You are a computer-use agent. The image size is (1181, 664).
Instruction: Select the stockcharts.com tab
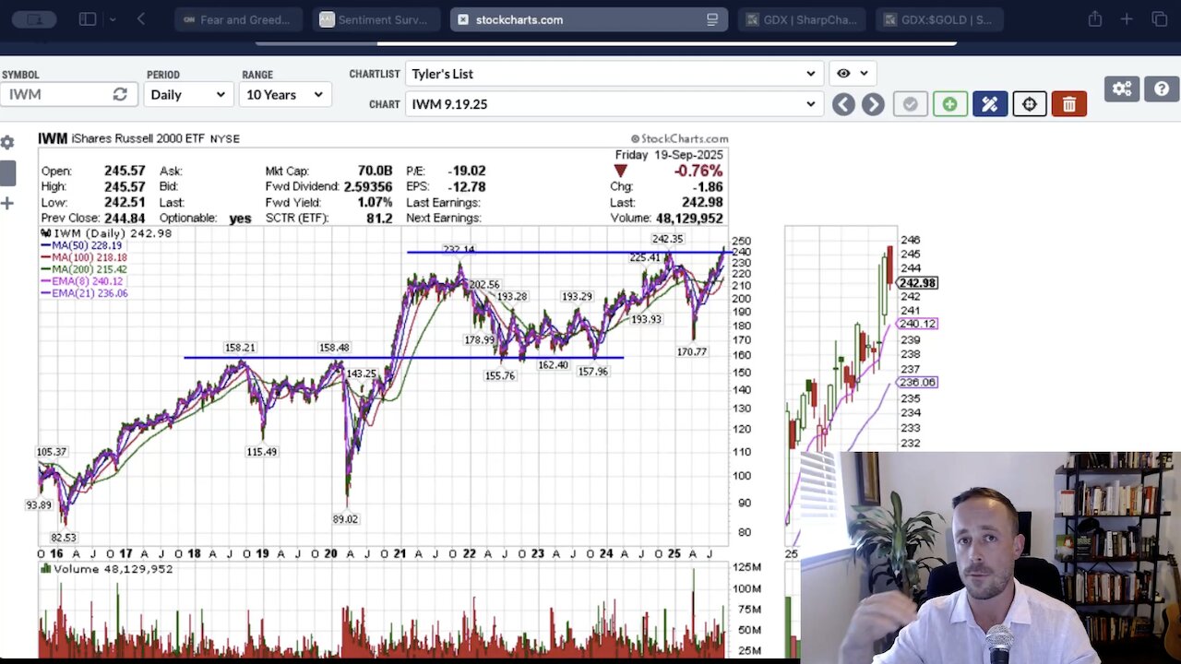click(589, 19)
